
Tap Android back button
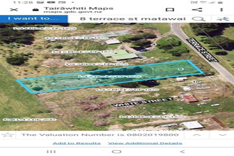tap(183, 152)
